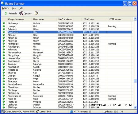The width and height of the screenshot is (138, 114).
Task: Click scrollbar down arrow
Action: pyautogui.click(x=135, y=107)
